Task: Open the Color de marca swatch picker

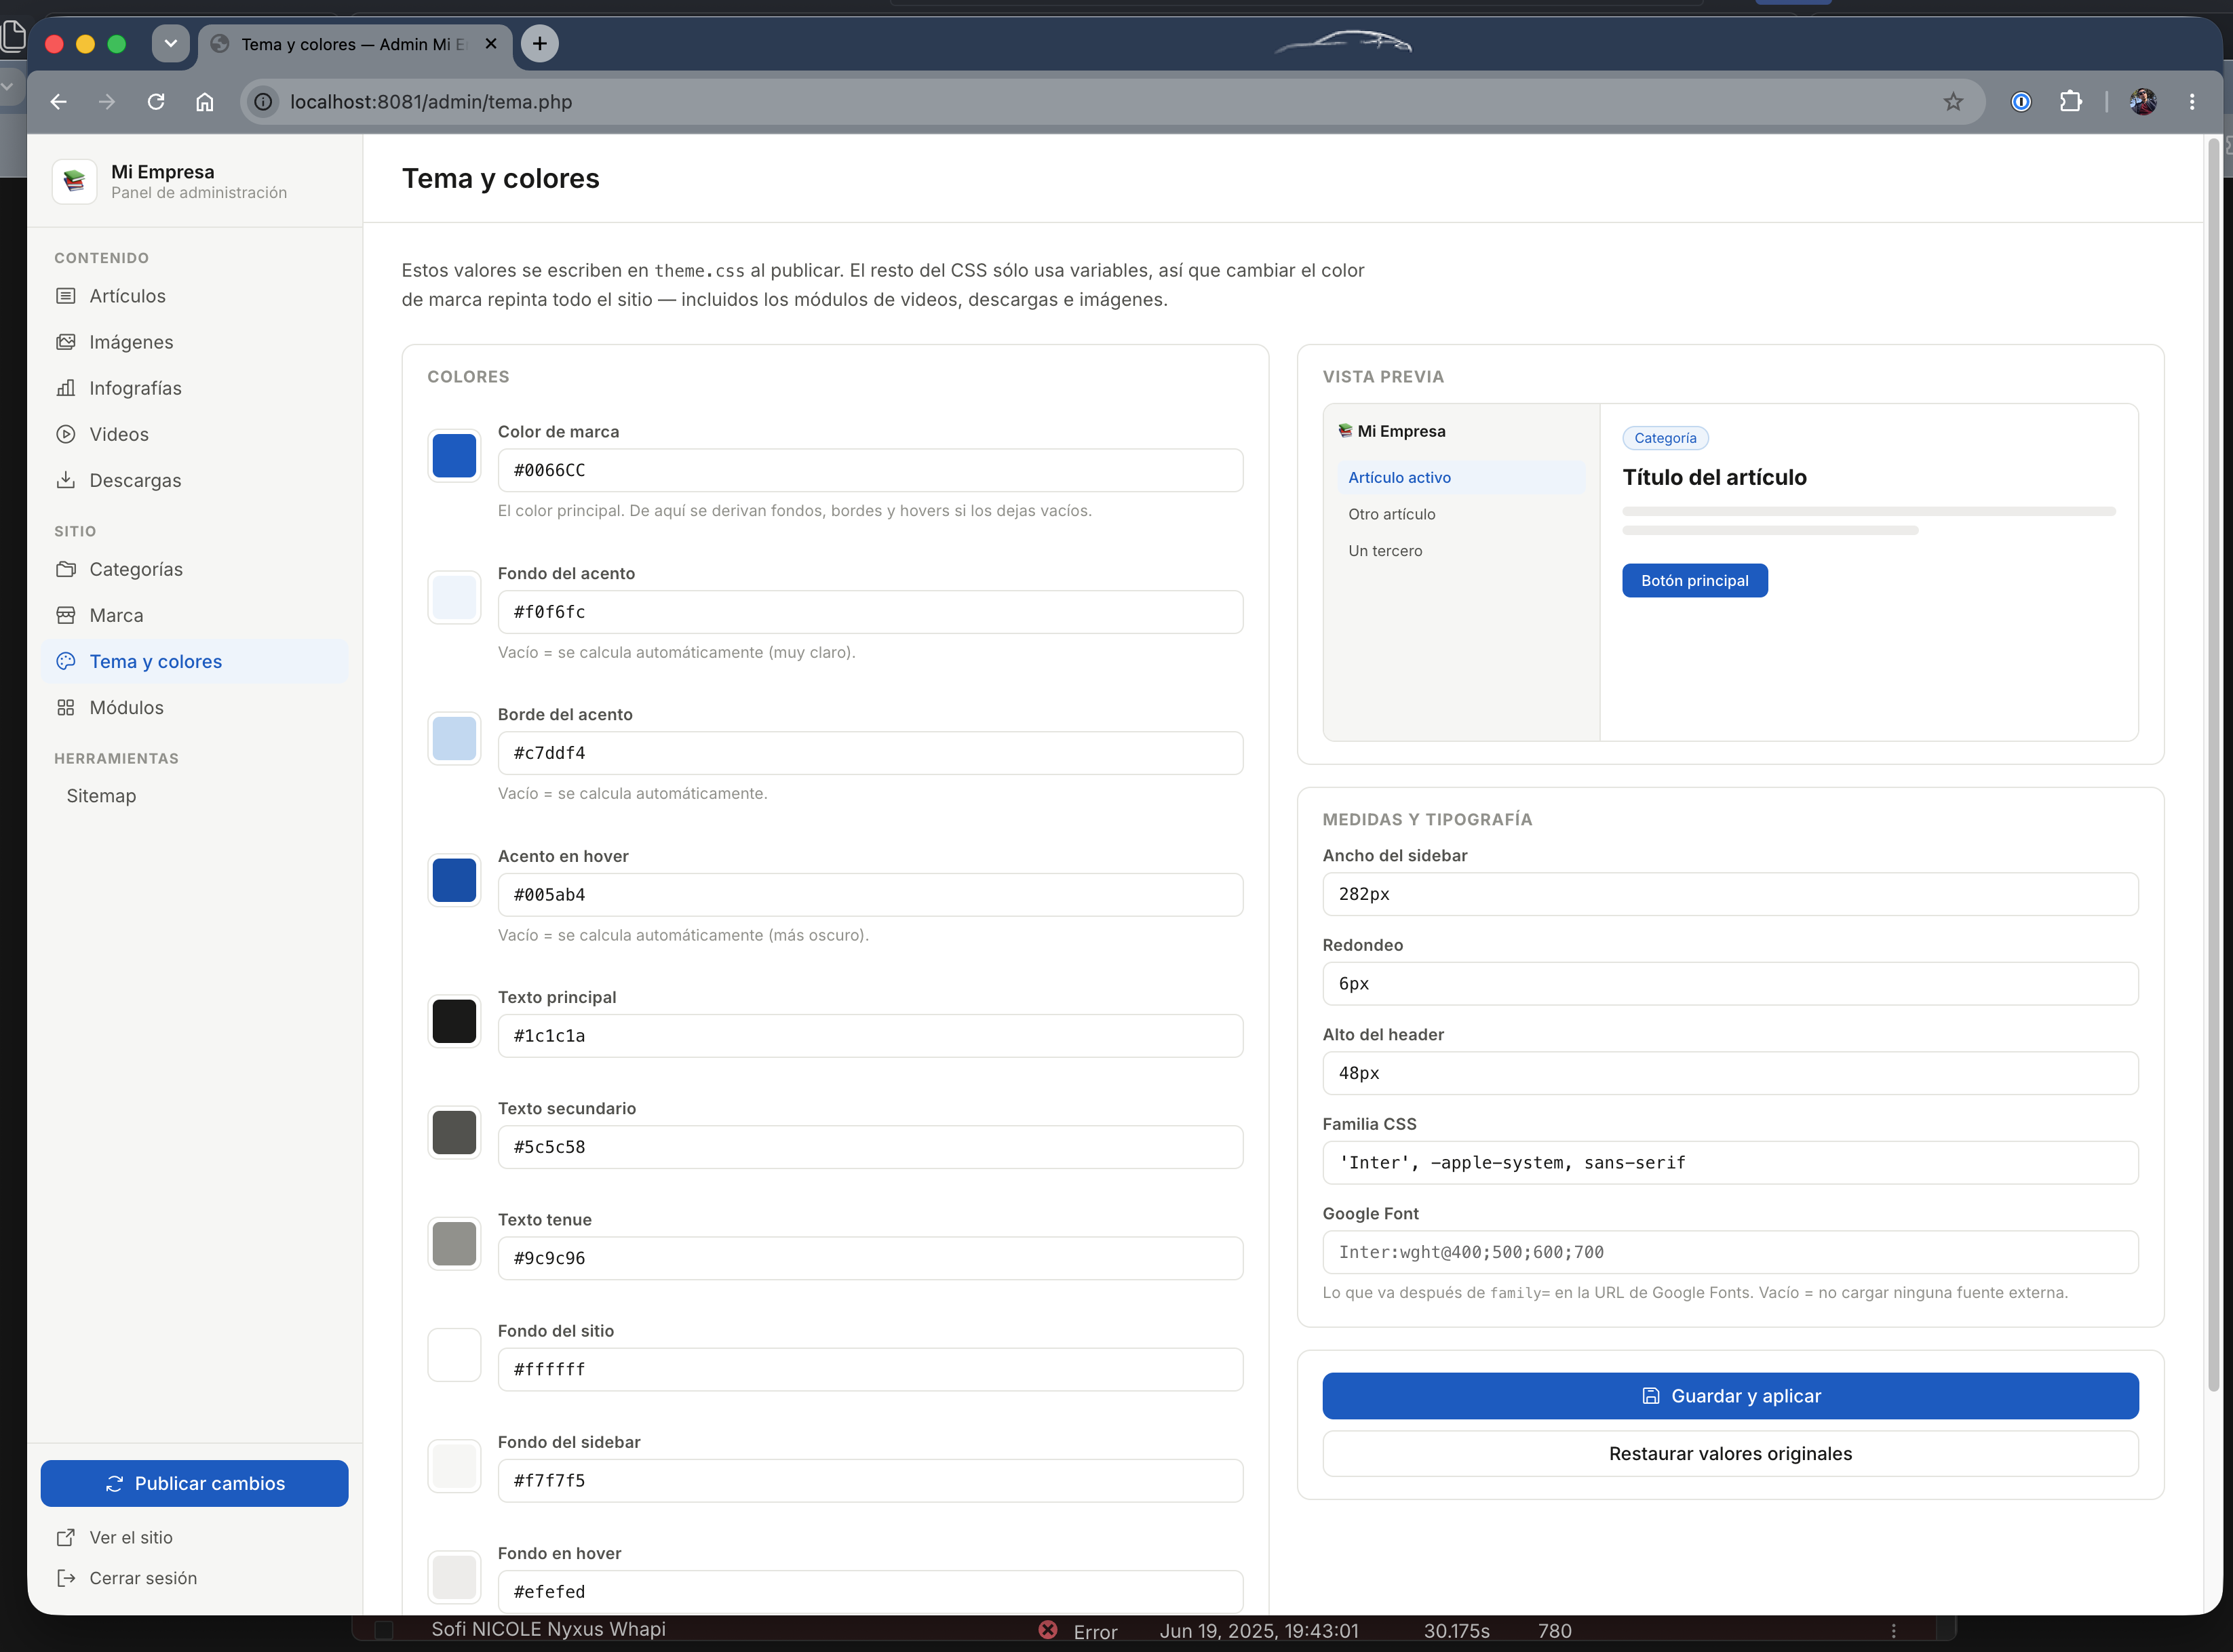Action: pyautogui.click(x=454, y=456)
